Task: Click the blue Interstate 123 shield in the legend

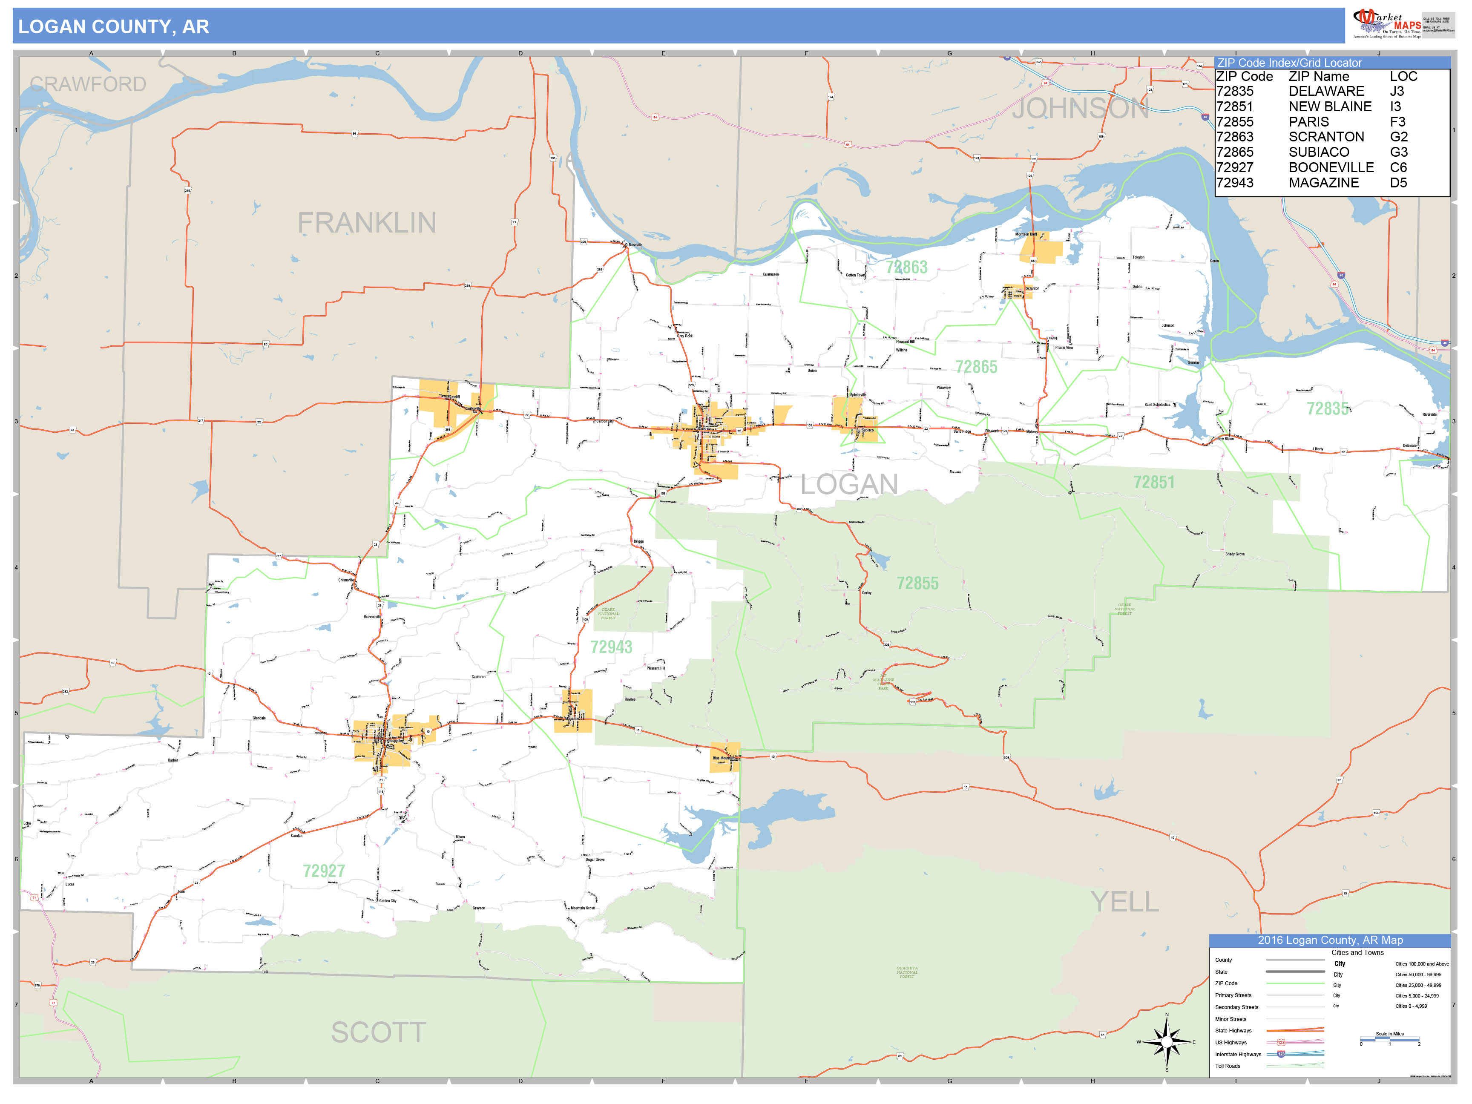Action: coord(1281,1054)
